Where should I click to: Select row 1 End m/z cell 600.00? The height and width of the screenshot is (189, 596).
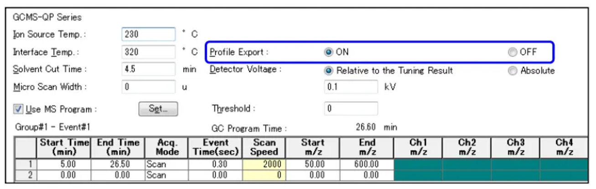coord(366,165)
